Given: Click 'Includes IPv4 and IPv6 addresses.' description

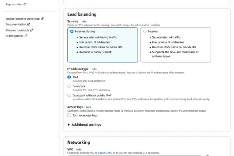Looking at the screenshot, I should (91, 90).
